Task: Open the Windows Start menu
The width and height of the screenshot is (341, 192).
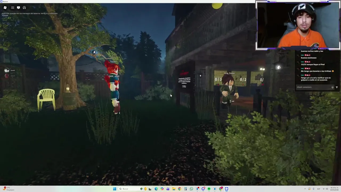Action: click(115, 189)
